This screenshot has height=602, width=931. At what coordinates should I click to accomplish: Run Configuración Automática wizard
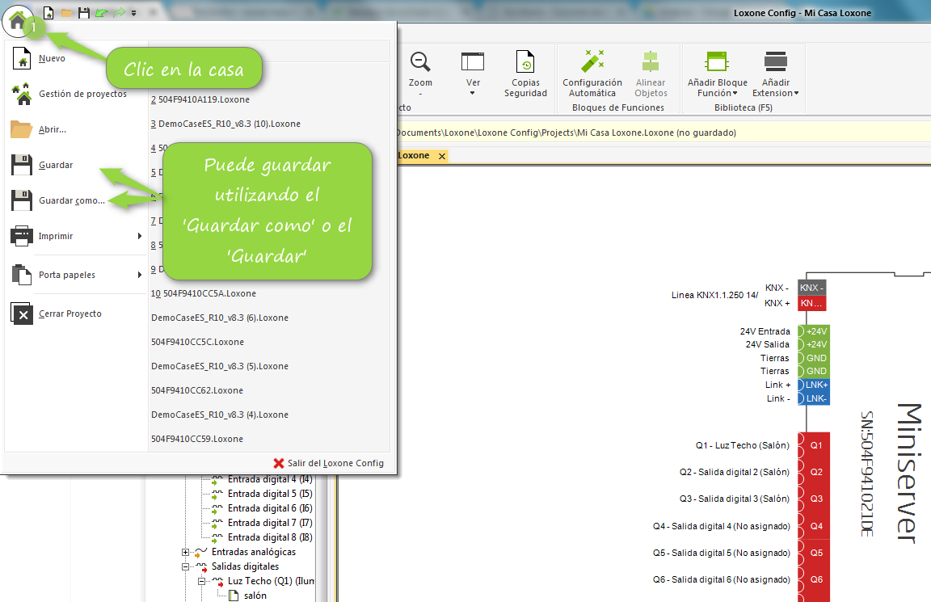click(x=592, y=73)
